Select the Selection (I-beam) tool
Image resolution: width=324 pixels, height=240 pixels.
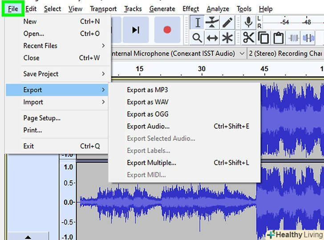point(198,22)
